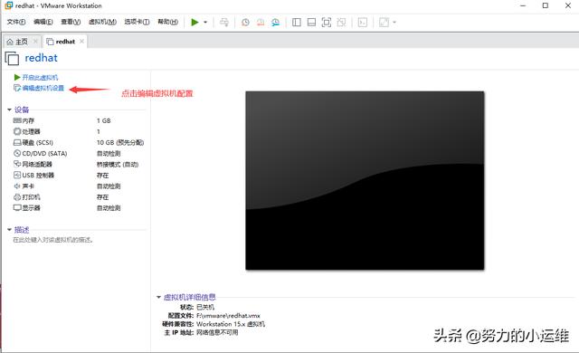Select the 网络适配器 device row
The image size is (579, 353).
[79, 165]
